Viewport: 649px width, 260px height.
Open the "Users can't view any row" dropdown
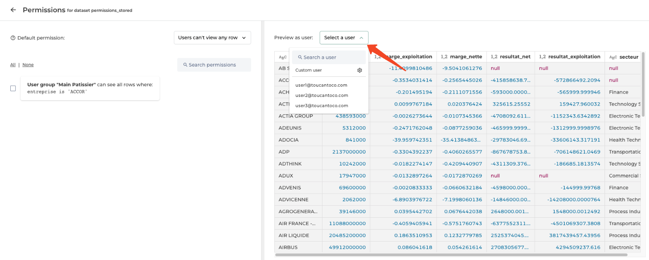[x=212, y=38]
